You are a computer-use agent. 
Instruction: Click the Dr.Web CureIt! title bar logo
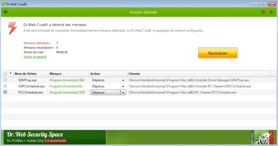point(3,4)
